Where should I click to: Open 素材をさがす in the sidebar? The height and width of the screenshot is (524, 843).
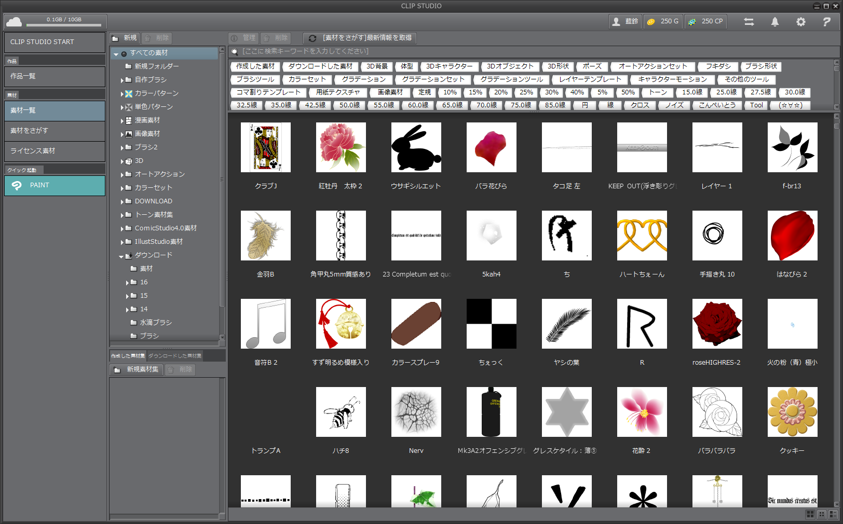click(x=55, y=131)
